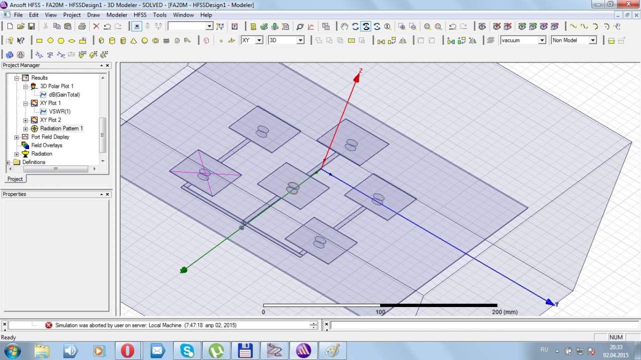Click the Project Manager vertical scrollbar thumb
Viewport: 641px width, 360px height.
[103, 135]
